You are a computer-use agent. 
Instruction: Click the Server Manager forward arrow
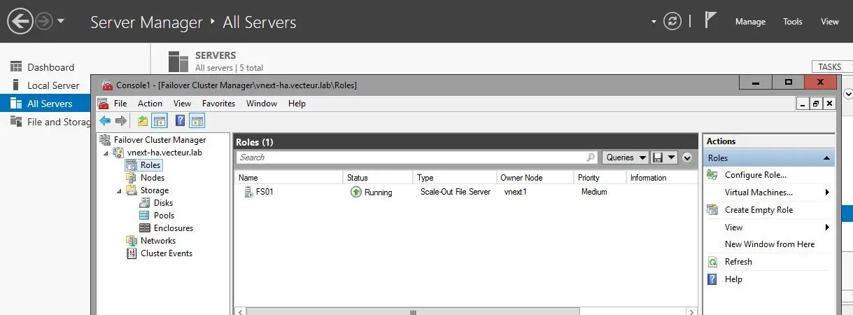click(44, 22)
